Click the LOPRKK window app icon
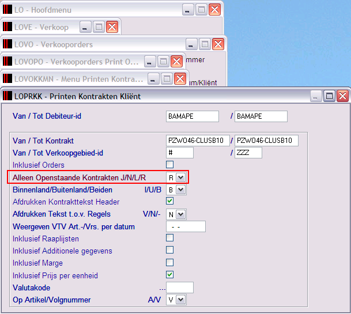351x314 pixels. 7,96
